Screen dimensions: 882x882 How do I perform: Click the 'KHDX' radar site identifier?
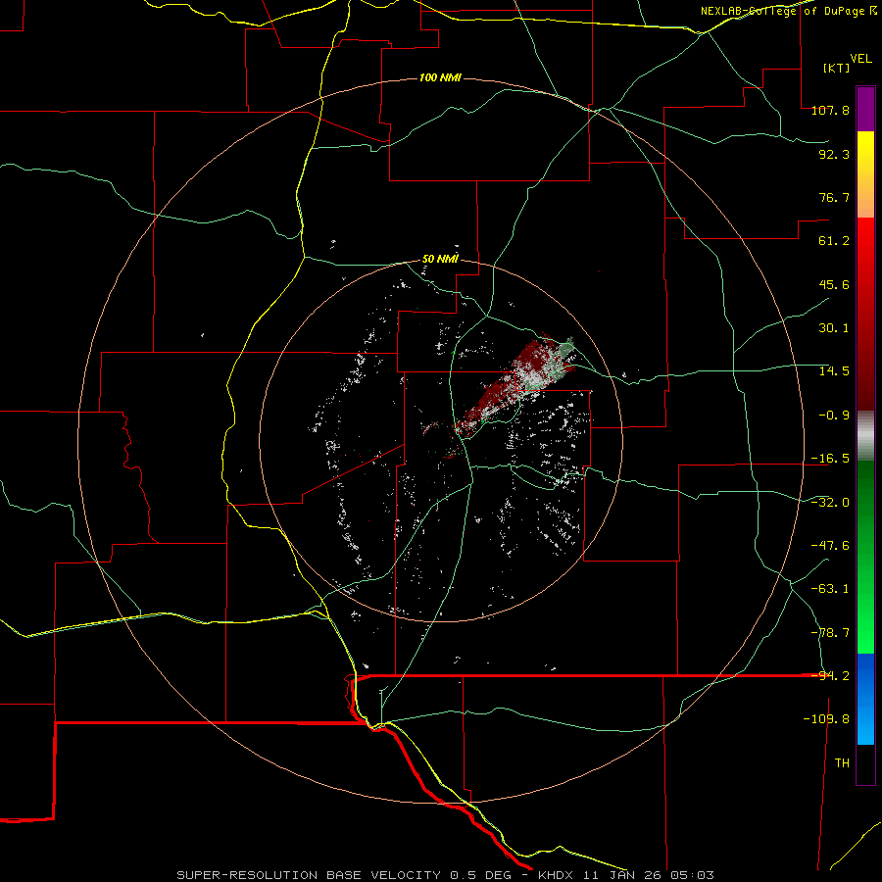pyautogui.click(x=557, y=875)
